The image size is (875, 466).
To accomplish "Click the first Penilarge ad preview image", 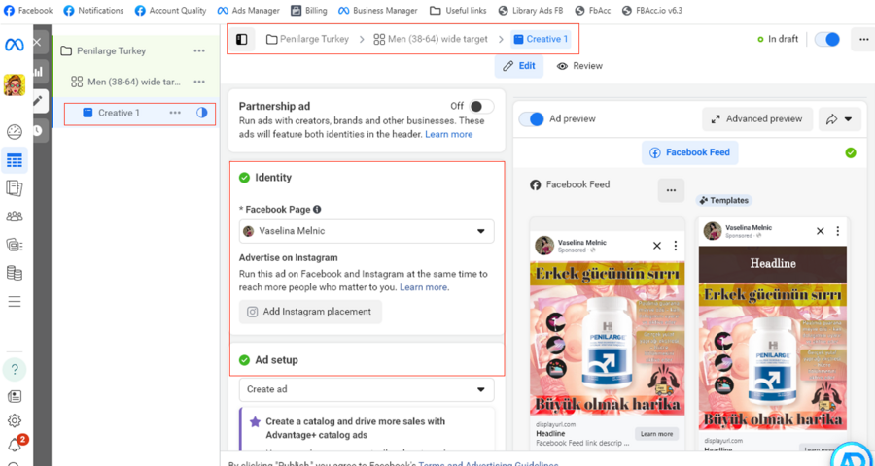I will click(607, 340).
